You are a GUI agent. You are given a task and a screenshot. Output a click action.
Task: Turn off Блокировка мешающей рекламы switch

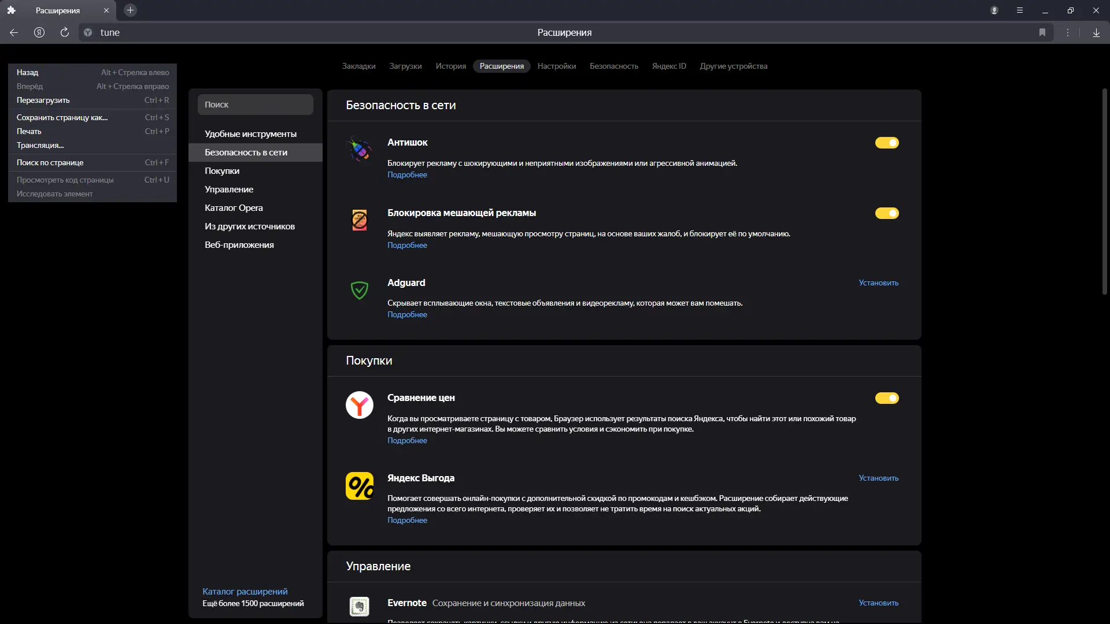point(886,213)
